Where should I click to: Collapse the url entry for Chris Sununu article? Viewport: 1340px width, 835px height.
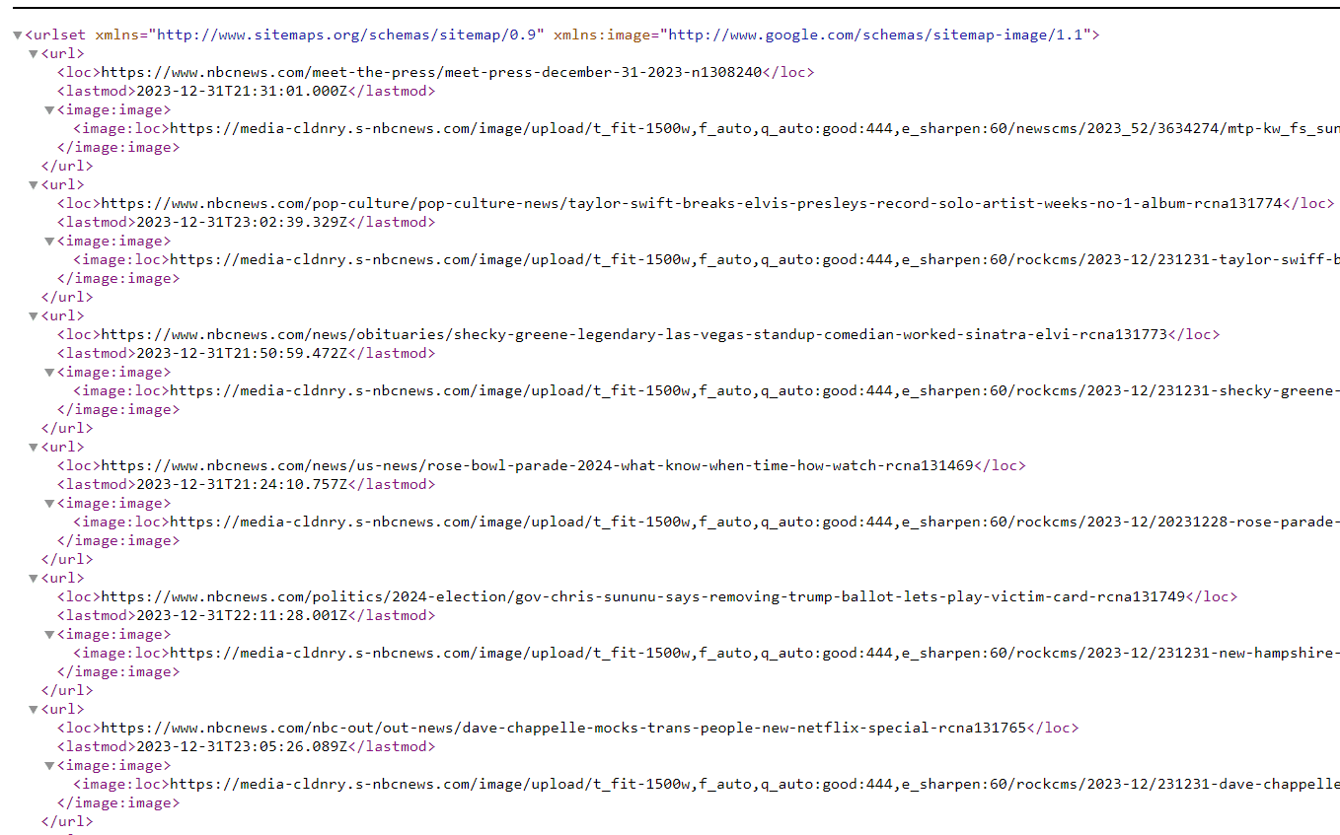pyautogui.click(x=33, y=579)
